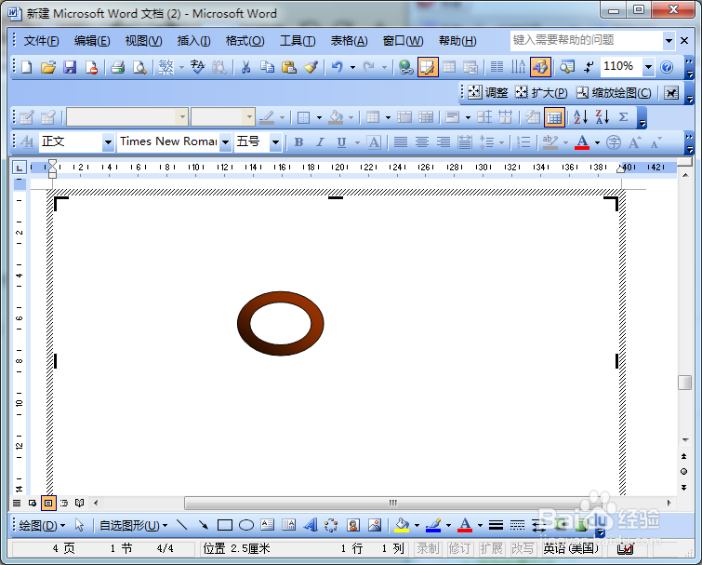Image resolution: width=702 pixels, height=565 pixels.
Task: Create a new blank document
Action: click(x=26, y=67)
